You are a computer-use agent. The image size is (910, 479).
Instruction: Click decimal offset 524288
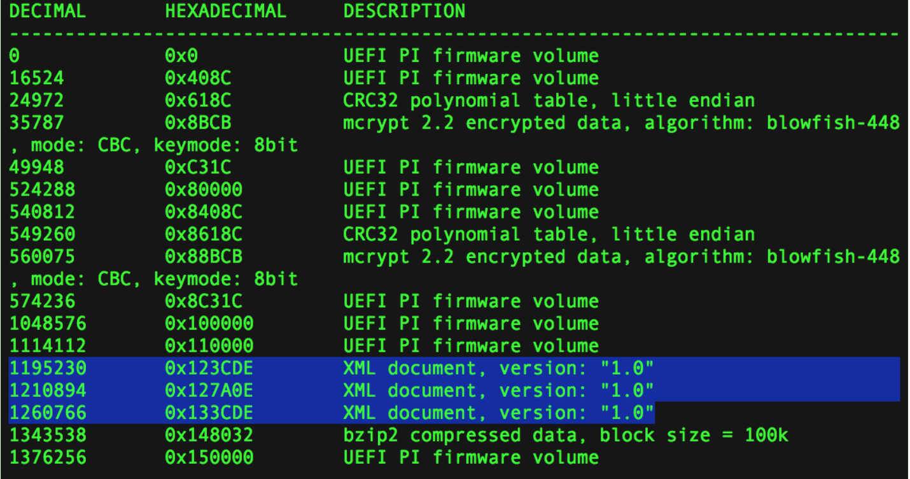[x=42, y=190]
